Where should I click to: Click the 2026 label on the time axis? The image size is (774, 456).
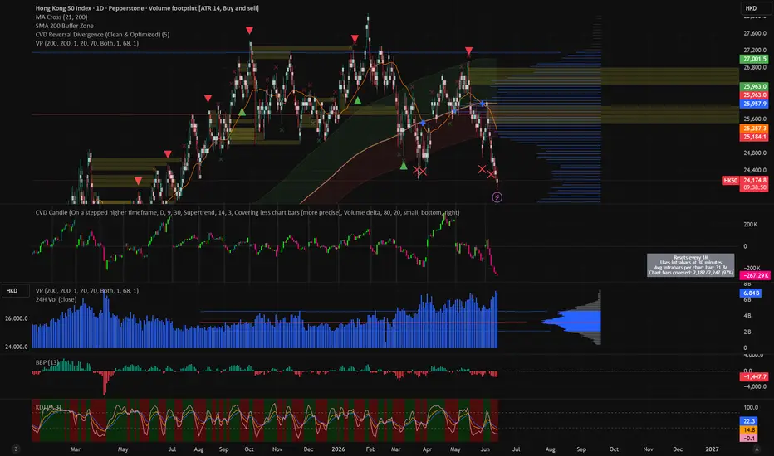coord(338,449)
